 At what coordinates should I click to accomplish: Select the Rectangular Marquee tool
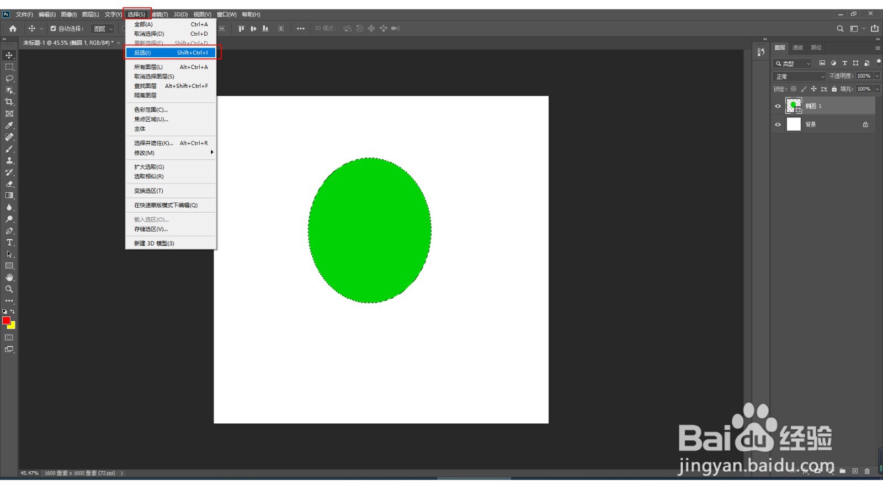[9, 67]
